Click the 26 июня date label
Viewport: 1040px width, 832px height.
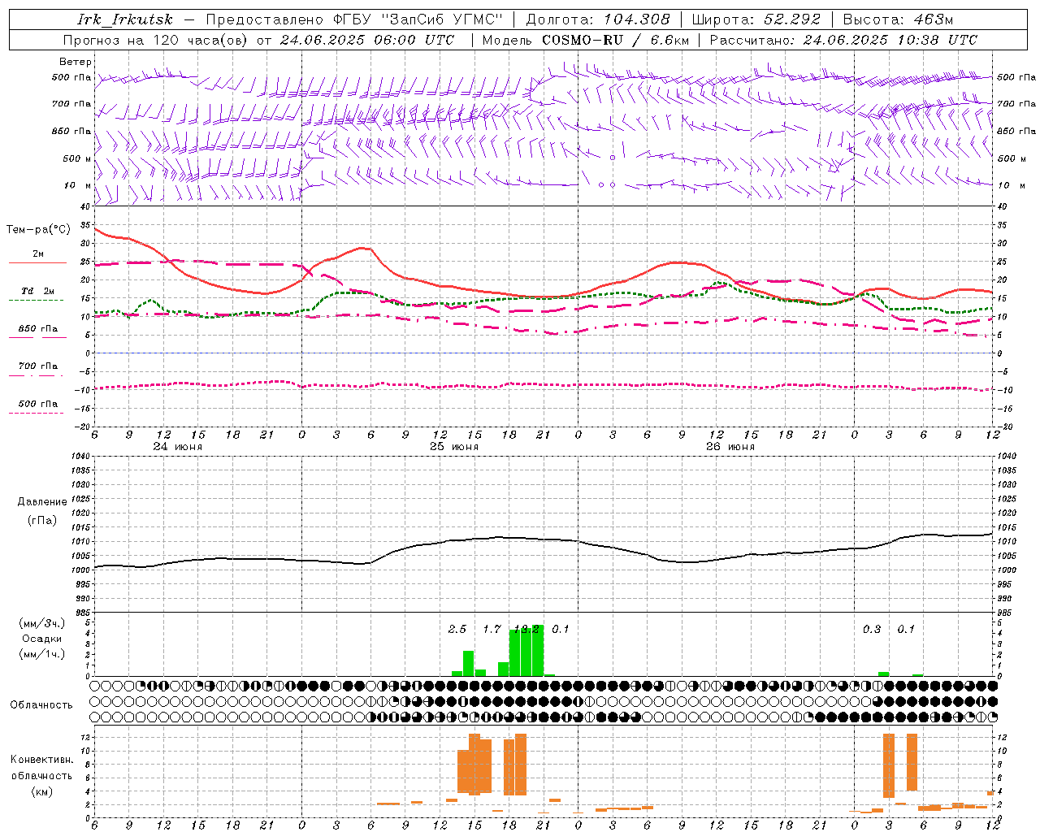tap(730, 447)
